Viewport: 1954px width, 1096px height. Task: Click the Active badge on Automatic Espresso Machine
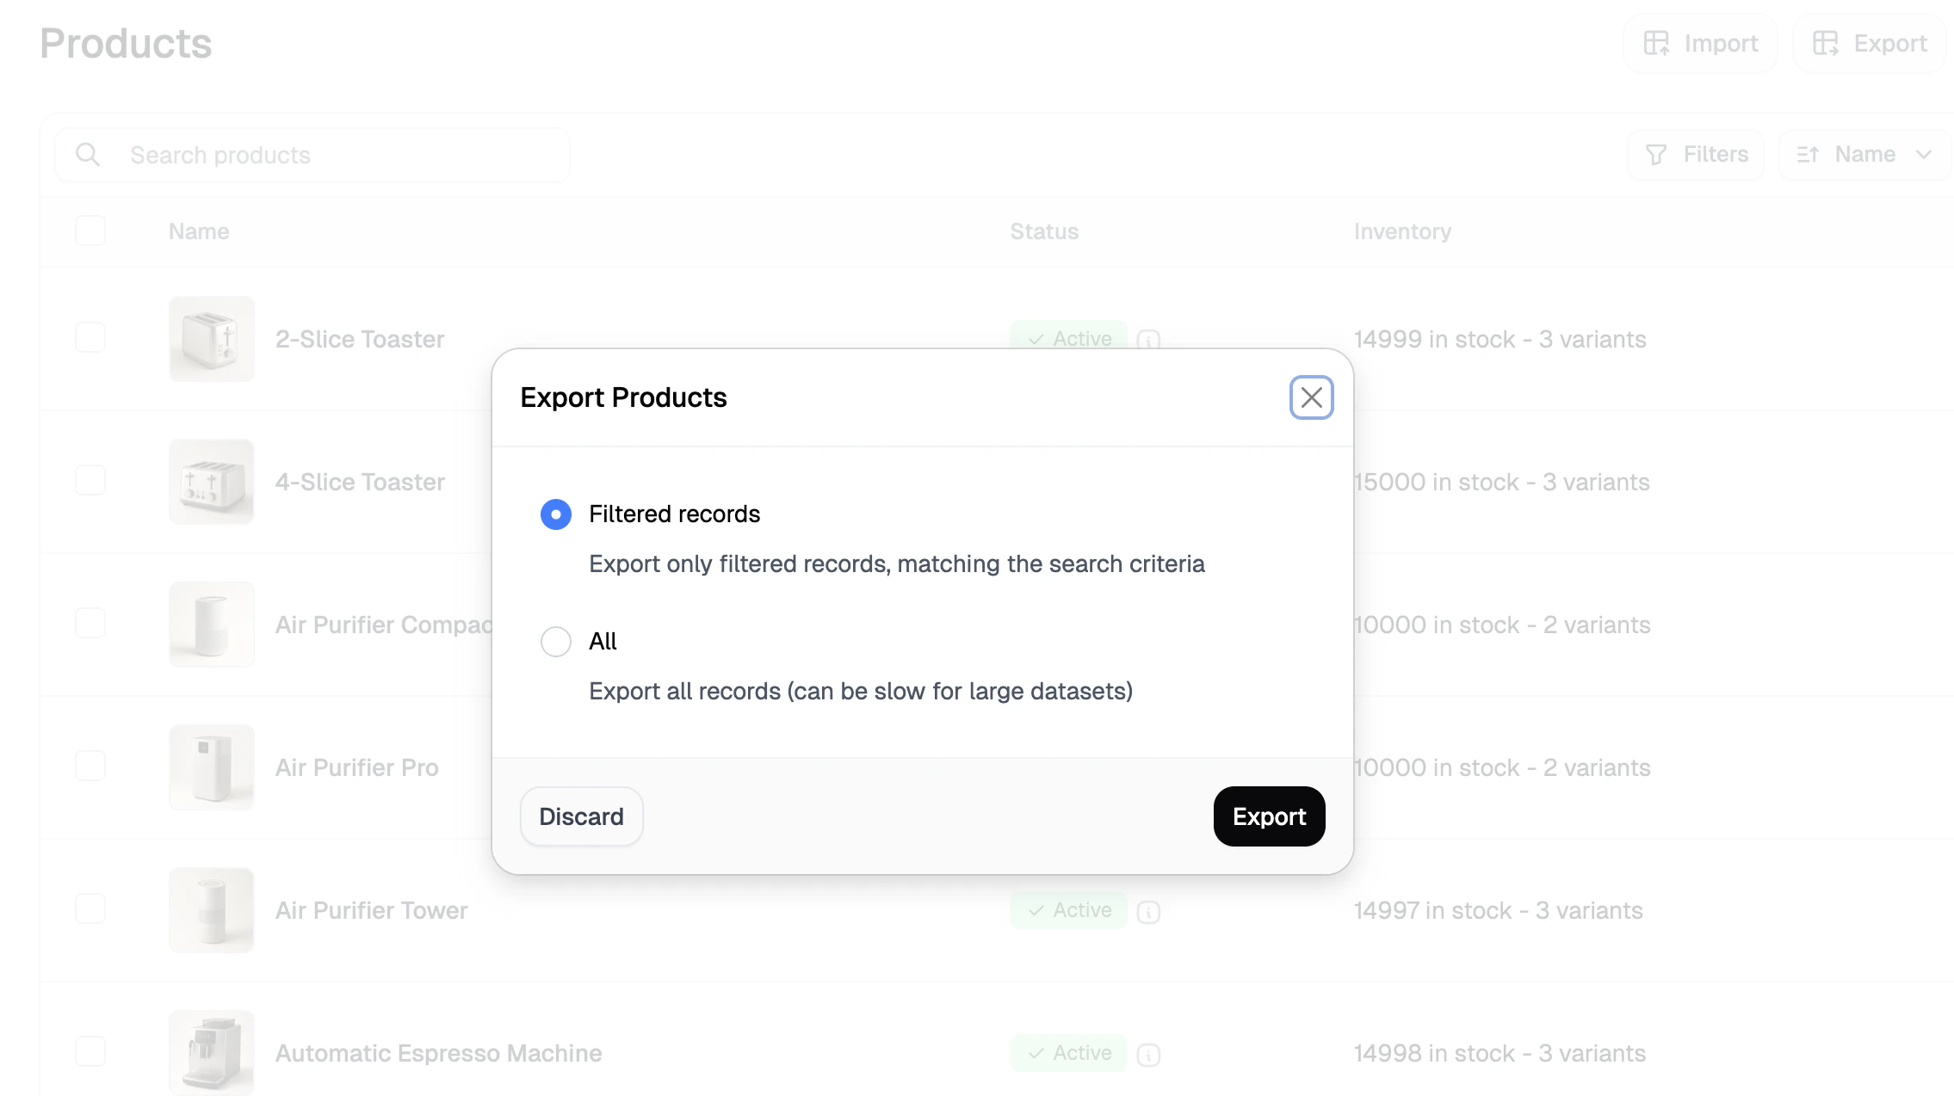coord(1068,1053)
